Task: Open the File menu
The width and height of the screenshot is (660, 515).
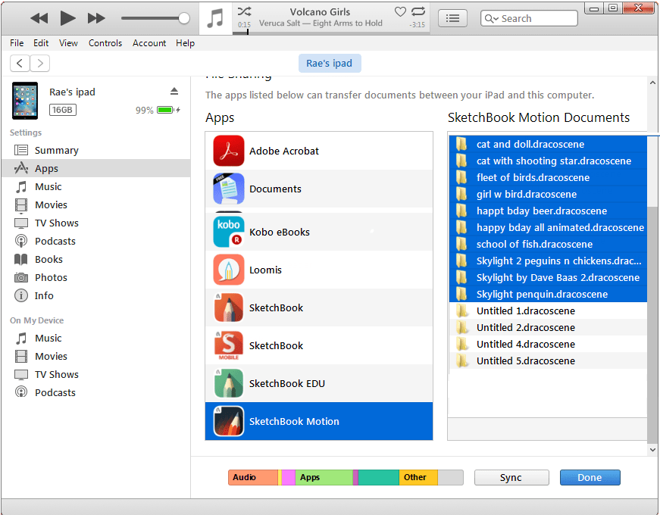Action: click(17, 43)
